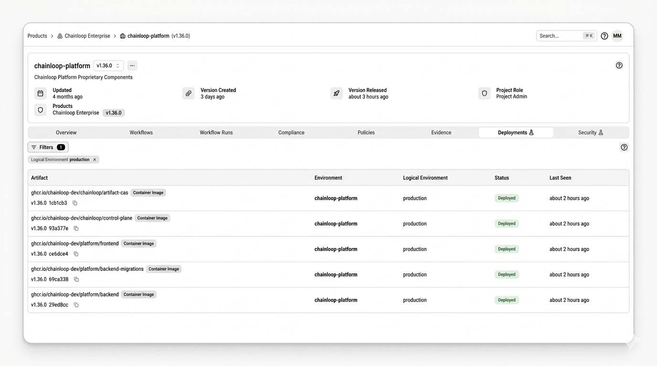Open the Security tab

pyautogui.click(x=588, y=132)
